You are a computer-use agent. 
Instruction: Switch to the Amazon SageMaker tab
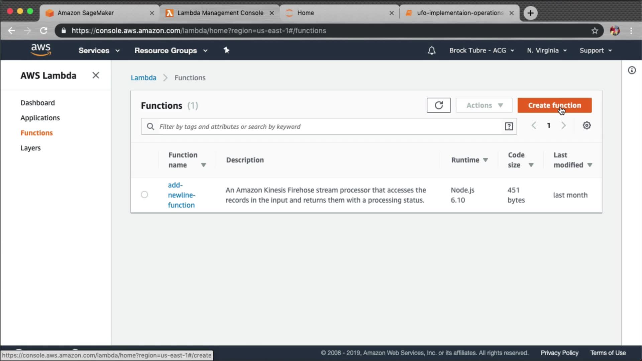pos(86,13)
